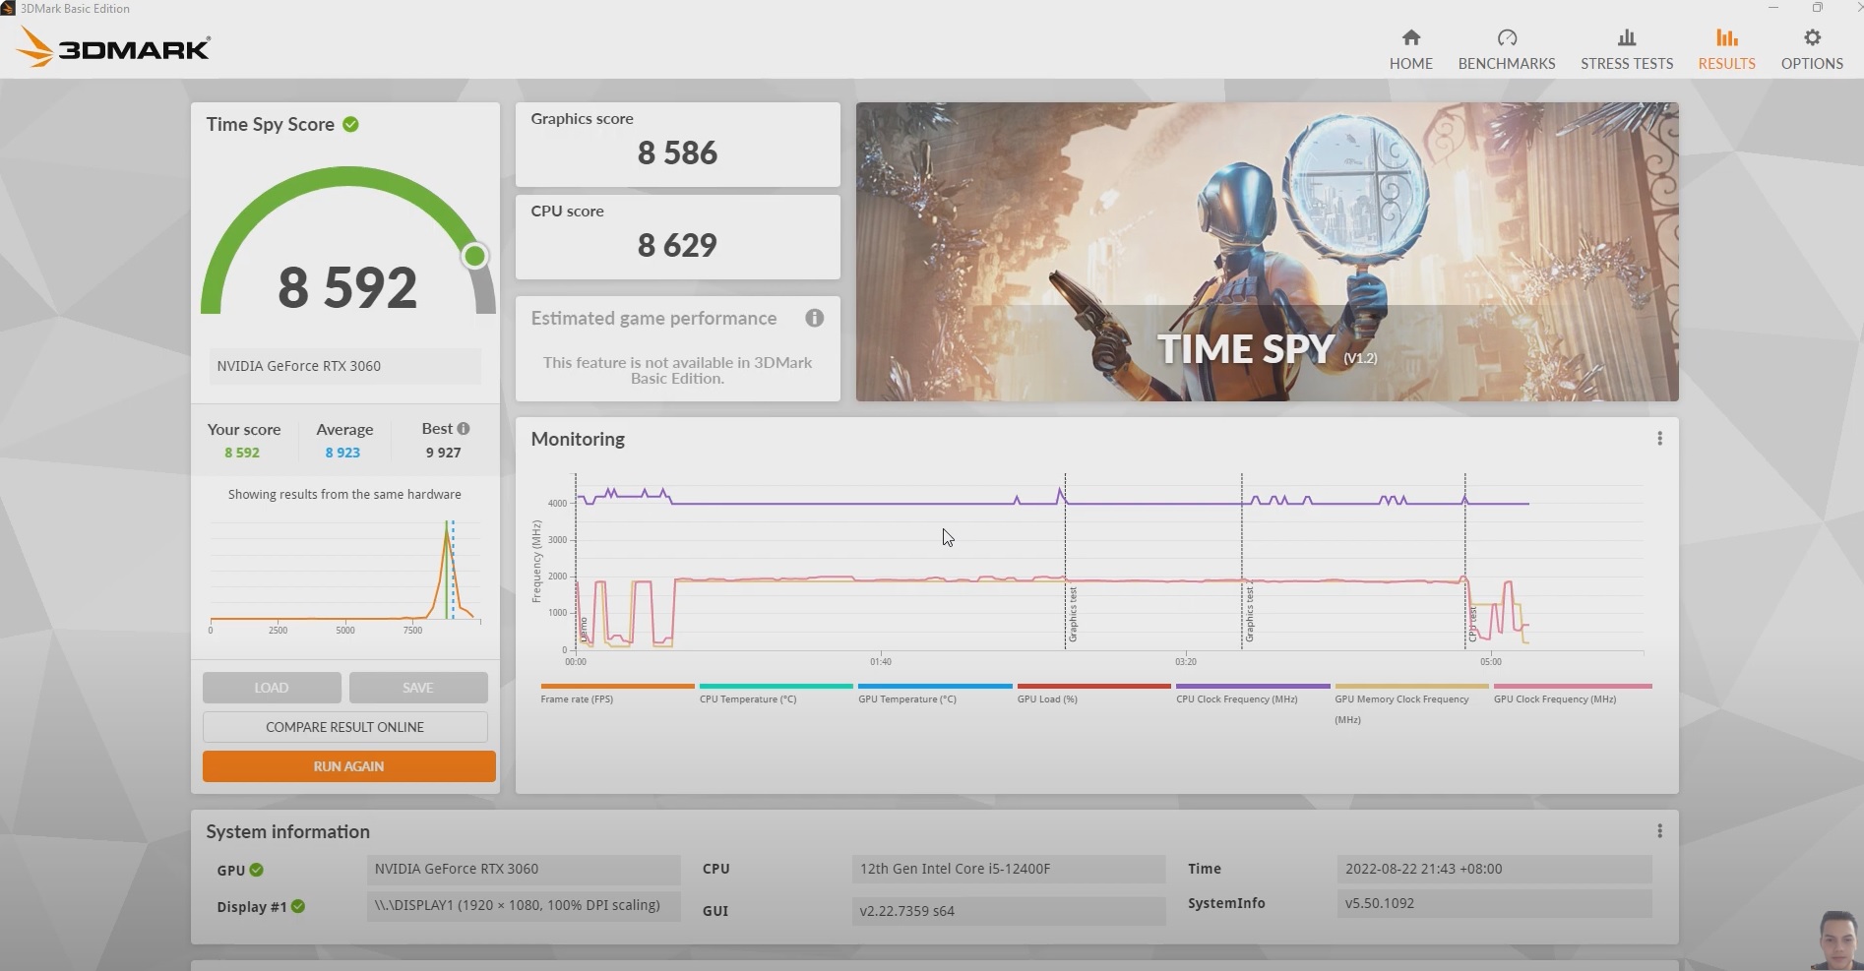
Task: Click the Average value 8 923
Action: click(342, 453)
